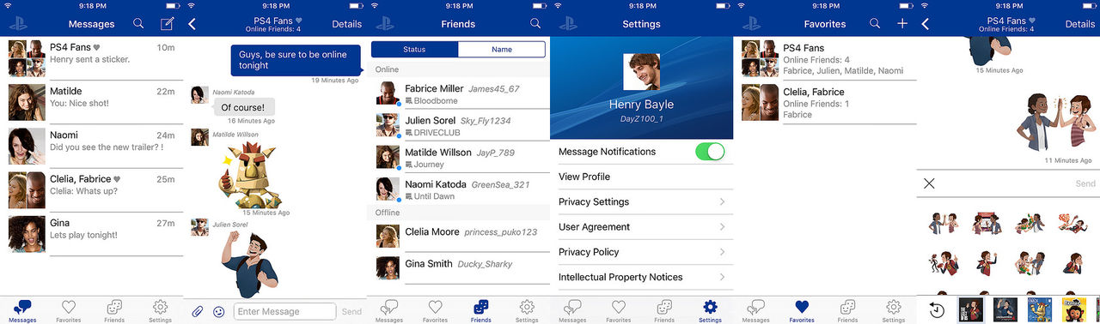This screenshot has height=324, width=1100.
Task: Open View Profile link
Action: pos(584,177)
